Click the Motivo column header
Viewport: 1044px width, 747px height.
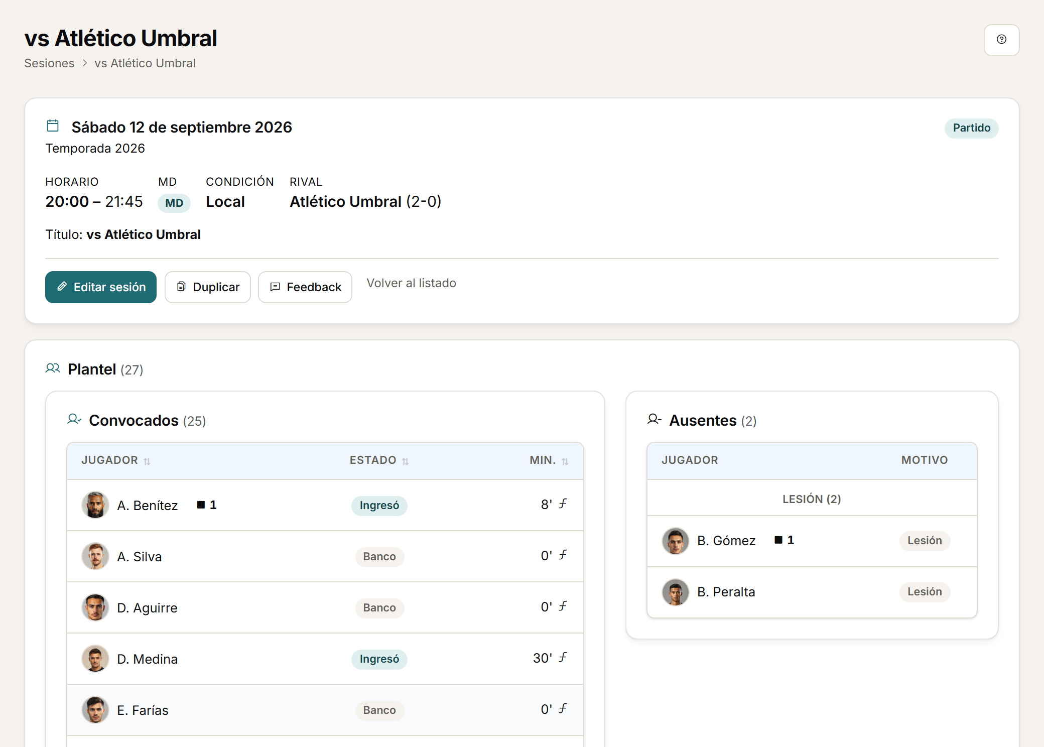[x=925, y=460]
